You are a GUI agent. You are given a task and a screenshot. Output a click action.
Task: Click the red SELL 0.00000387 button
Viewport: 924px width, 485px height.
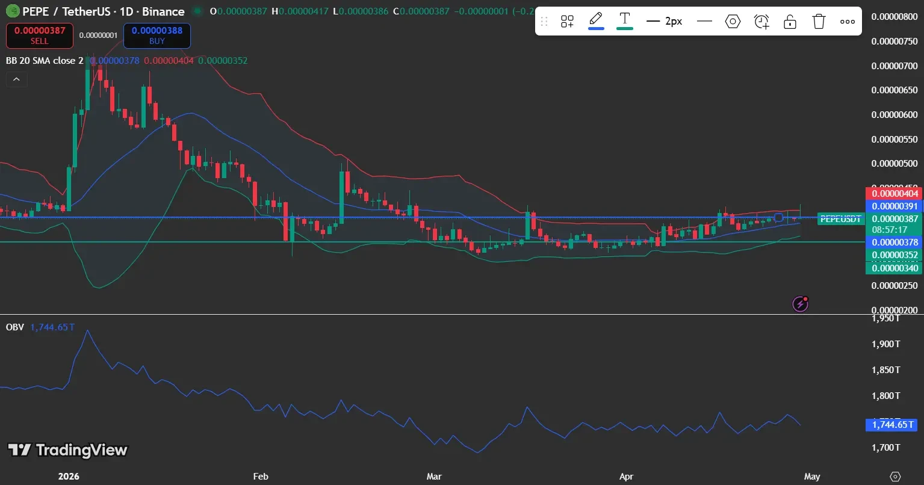pyautogui.click(x=40, y=36)
